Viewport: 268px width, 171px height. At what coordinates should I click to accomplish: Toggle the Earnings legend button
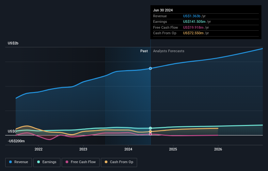(47, 162)
